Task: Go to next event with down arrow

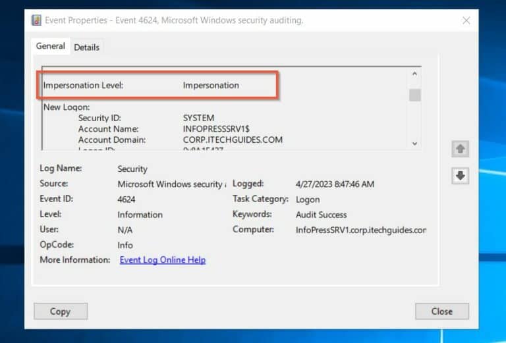Action: coord(460,176)
